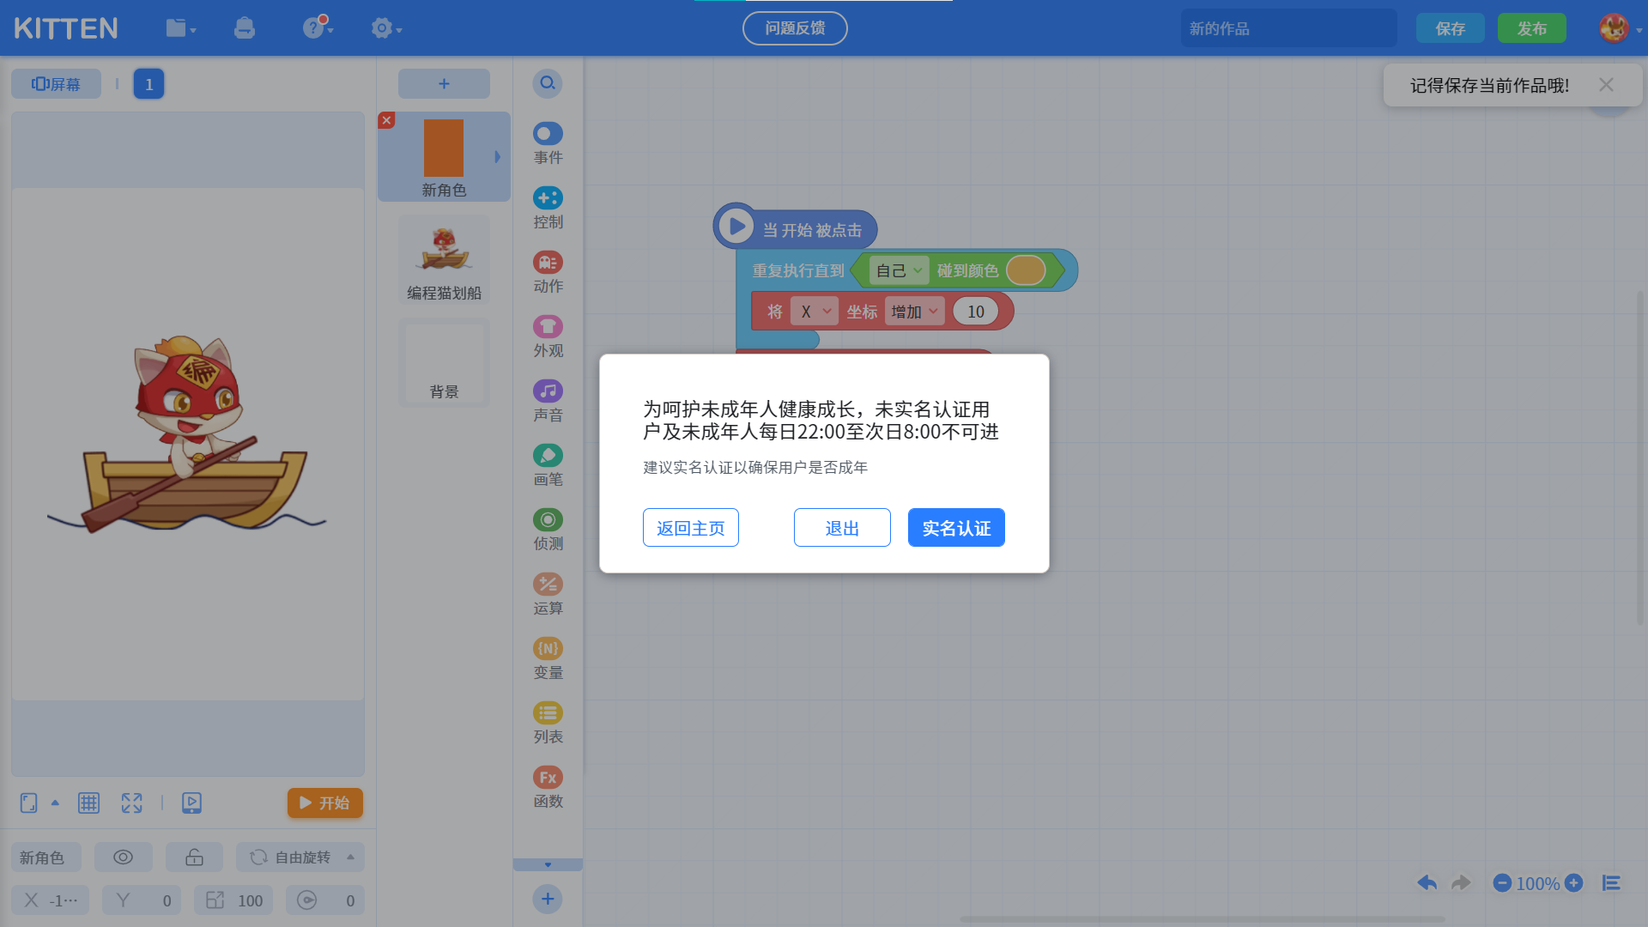The width and height of the screenshot is (1648, 927).
Task: Open the 增加 dropdown in block
Action: point(914,311)
